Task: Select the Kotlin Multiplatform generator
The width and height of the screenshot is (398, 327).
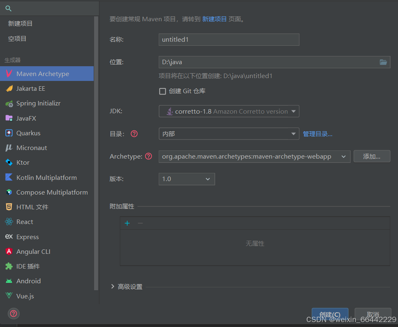Action: [47, 177]
